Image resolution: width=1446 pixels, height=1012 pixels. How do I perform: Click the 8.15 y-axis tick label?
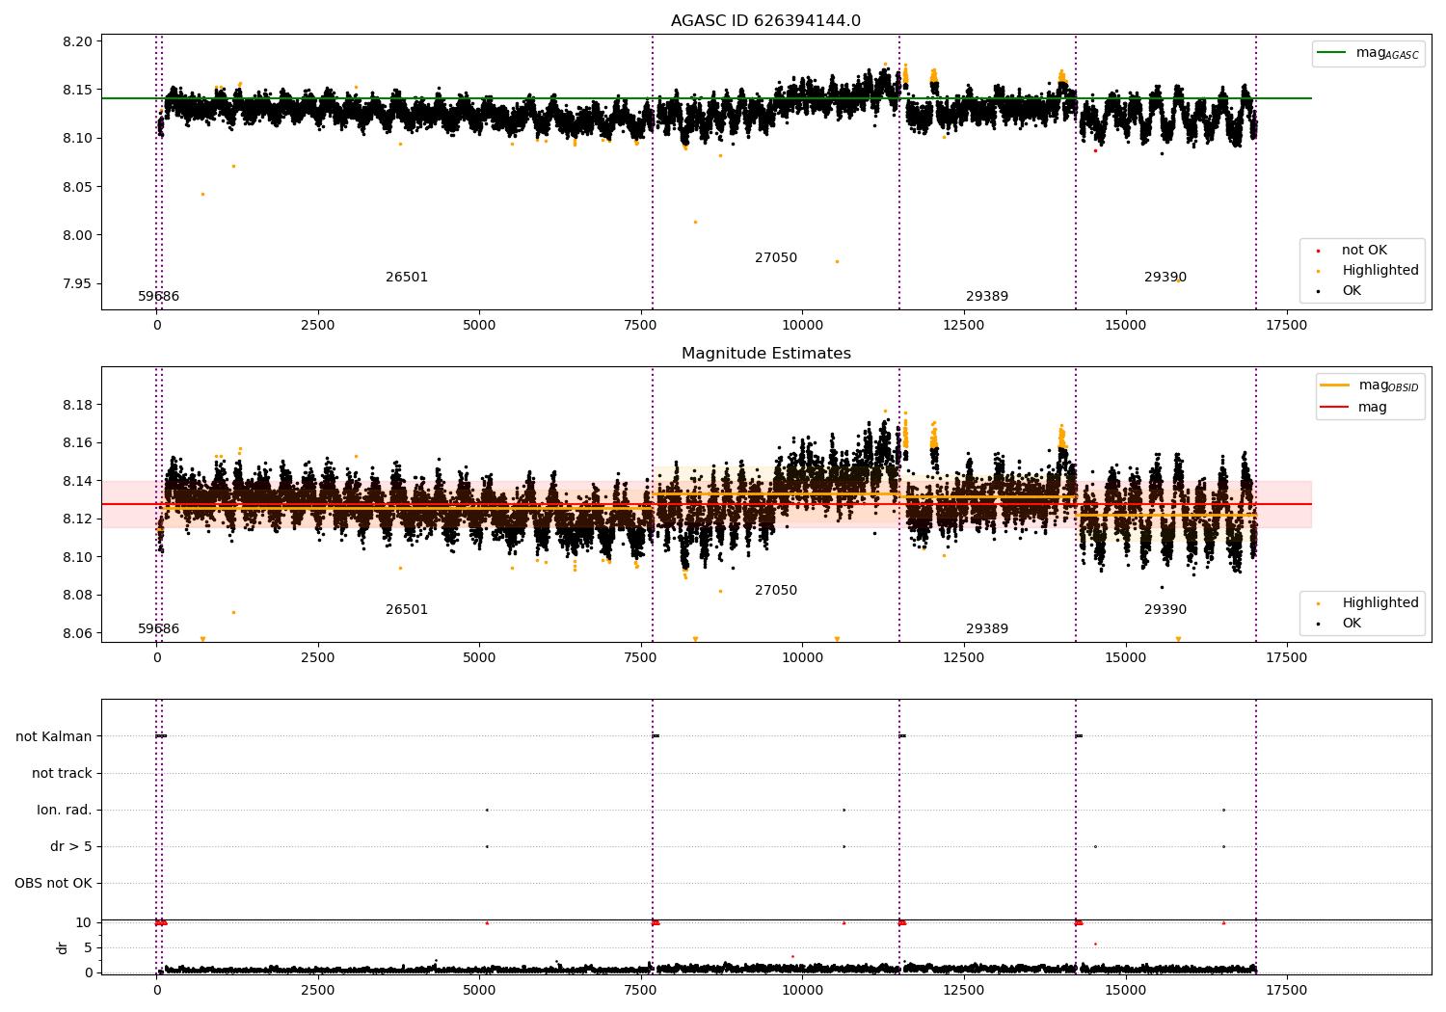(79, 90)
